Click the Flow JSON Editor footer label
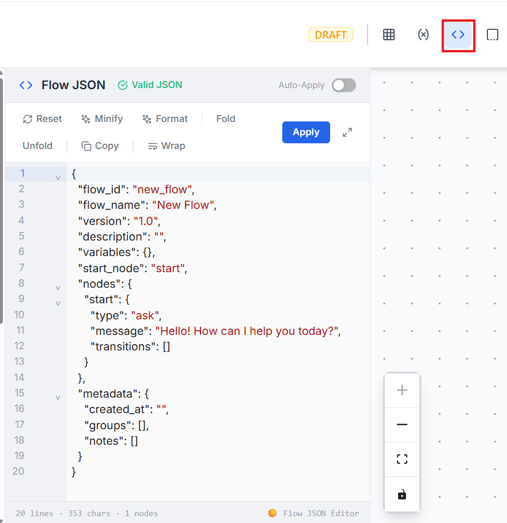Screen dimensions: 507x523 pyautogui.click(x=321, y=513)
